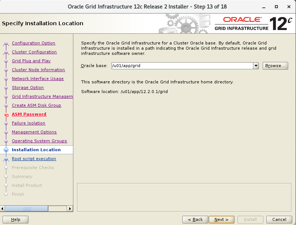296x225 pixels.
Task: Click the step bullet beside Failure Isolation
Action: point(6,123)
